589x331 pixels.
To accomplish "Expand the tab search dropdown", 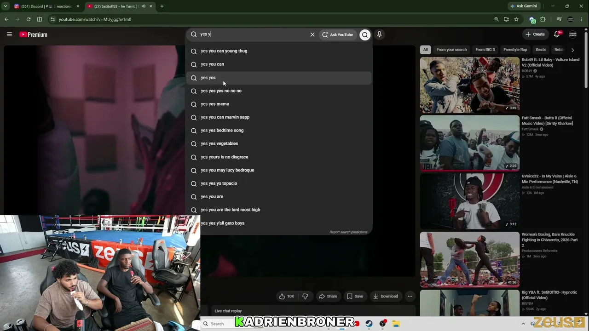I will (6, 6).
